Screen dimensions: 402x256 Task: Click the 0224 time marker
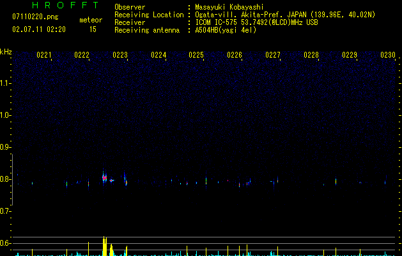coord(158,55)
